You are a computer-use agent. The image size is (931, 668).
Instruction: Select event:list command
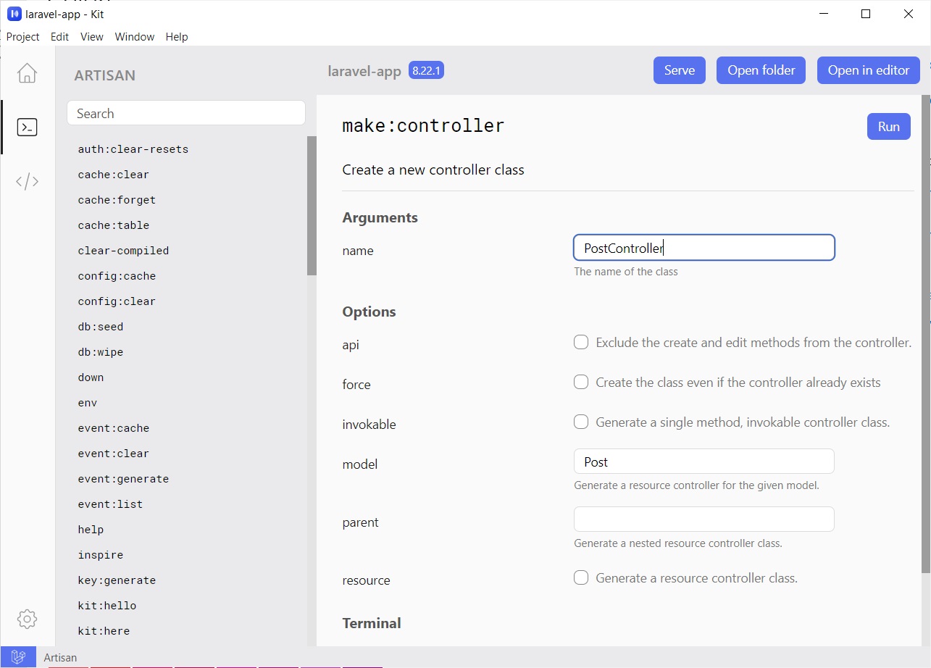(x=110, y=504)
